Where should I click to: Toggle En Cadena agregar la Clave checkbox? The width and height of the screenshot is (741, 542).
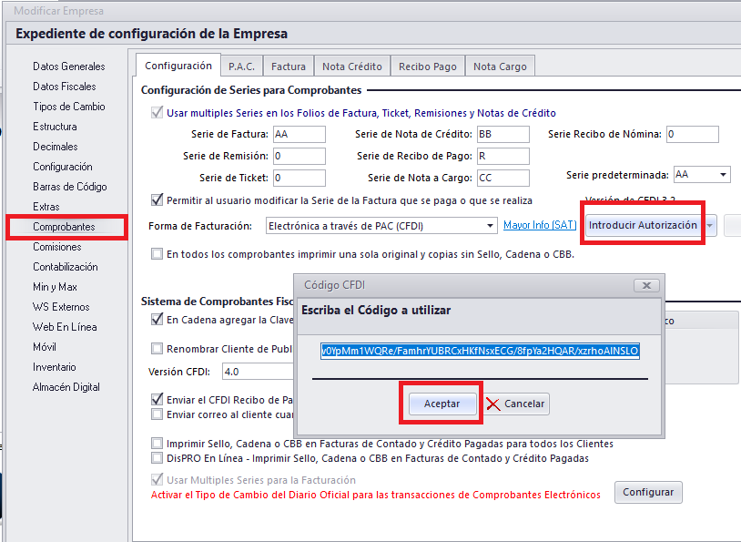pyautogui.click(x=157, y=320)
